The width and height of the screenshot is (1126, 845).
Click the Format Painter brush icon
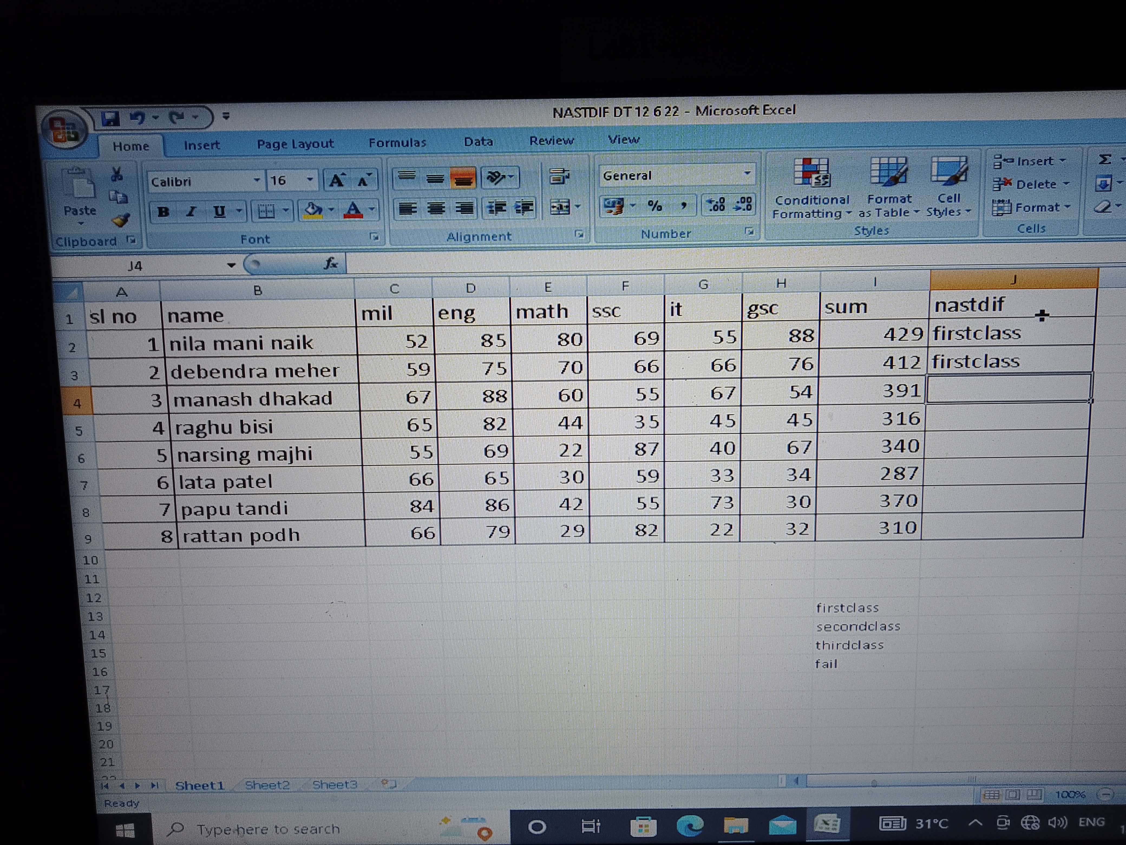[121, 220]
